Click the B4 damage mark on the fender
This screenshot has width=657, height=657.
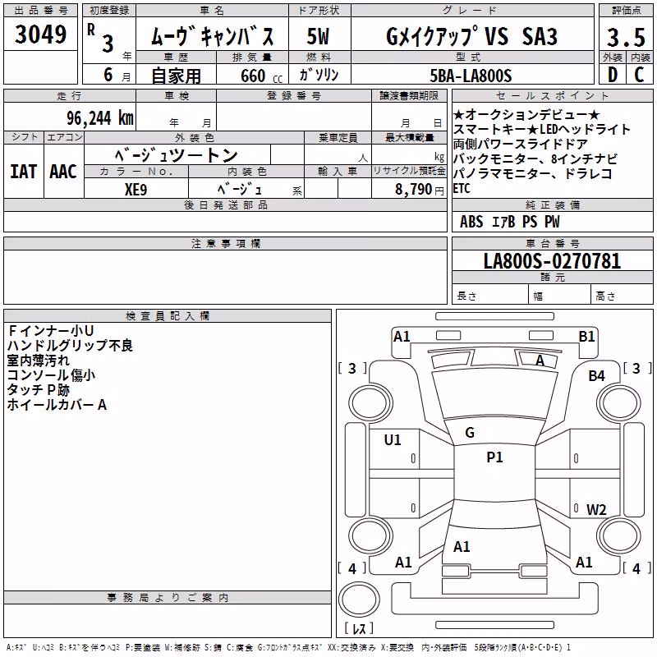pyautogui.click(x=597, y=376)
